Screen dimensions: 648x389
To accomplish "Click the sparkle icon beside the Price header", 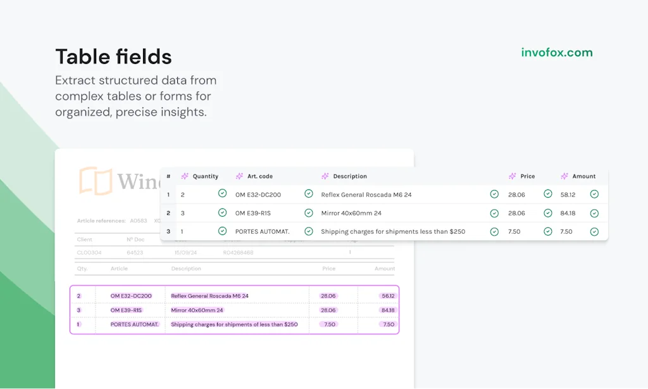I will point(511,176).
